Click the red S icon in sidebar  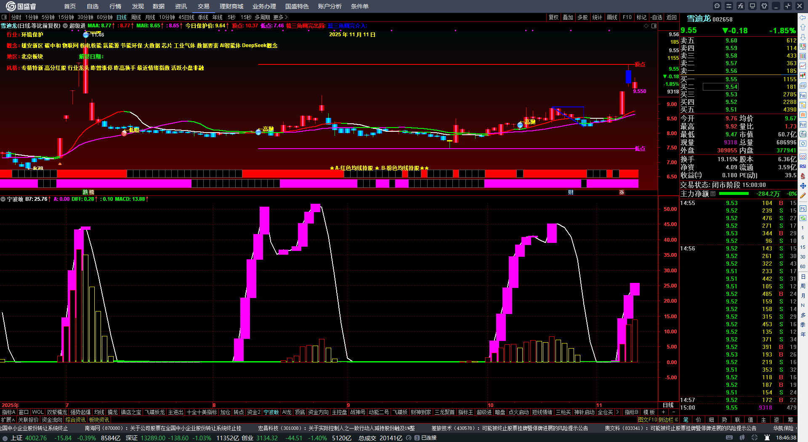pyautogui.click(x=803, y=176)
